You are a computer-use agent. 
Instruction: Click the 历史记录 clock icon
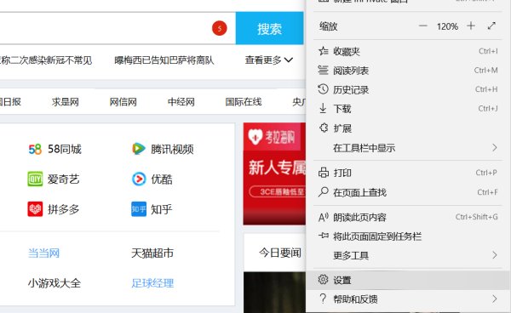click(x=323, y=88)
